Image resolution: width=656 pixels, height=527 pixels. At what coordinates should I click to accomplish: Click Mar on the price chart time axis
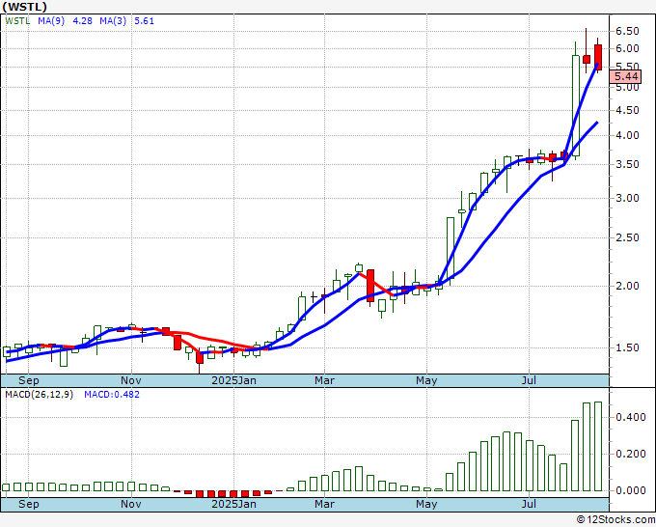(324, 380)
